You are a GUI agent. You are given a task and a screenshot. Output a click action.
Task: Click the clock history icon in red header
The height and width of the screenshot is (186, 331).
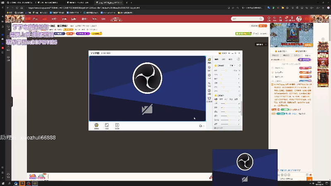click(269, 19)
